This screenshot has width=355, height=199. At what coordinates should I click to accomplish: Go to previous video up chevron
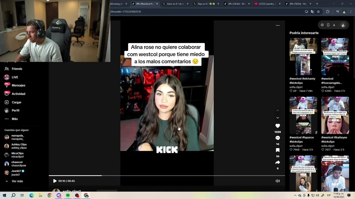tap(278, 110)
